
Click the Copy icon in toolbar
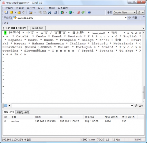[40, 13]
